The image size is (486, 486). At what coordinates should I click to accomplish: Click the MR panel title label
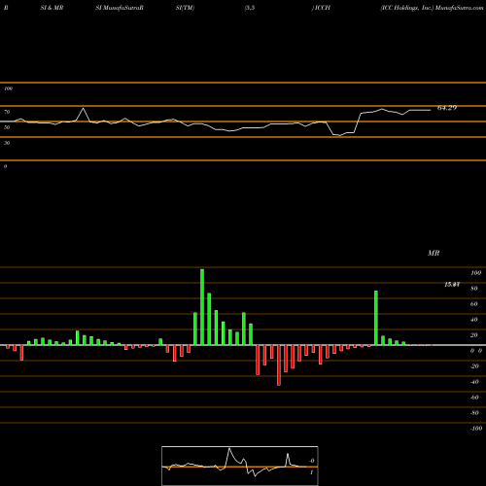pyautogui.click(x=434, y=253)
